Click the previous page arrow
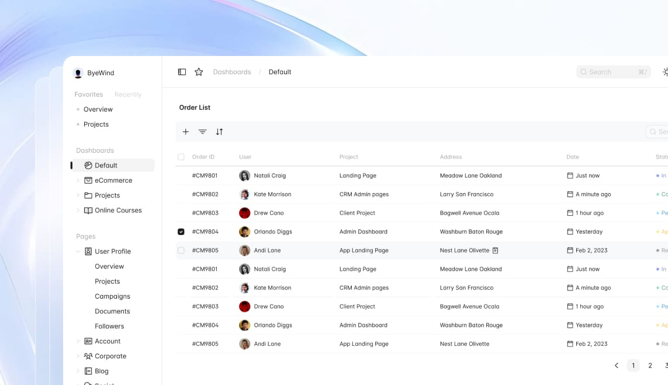Screen dimensions: 668x385 coord(616,366)
